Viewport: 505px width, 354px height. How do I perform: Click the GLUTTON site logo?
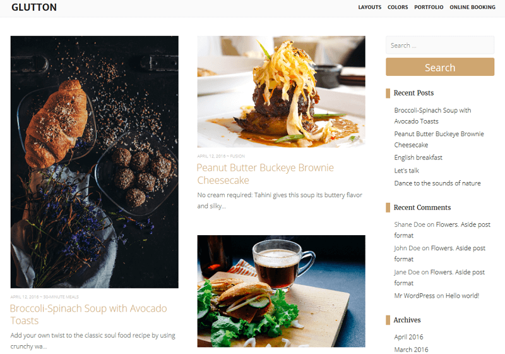coord(34,7)
